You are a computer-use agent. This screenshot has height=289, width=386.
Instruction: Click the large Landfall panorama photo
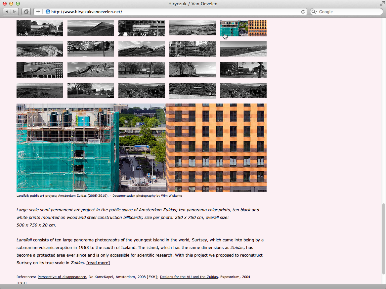141,147
